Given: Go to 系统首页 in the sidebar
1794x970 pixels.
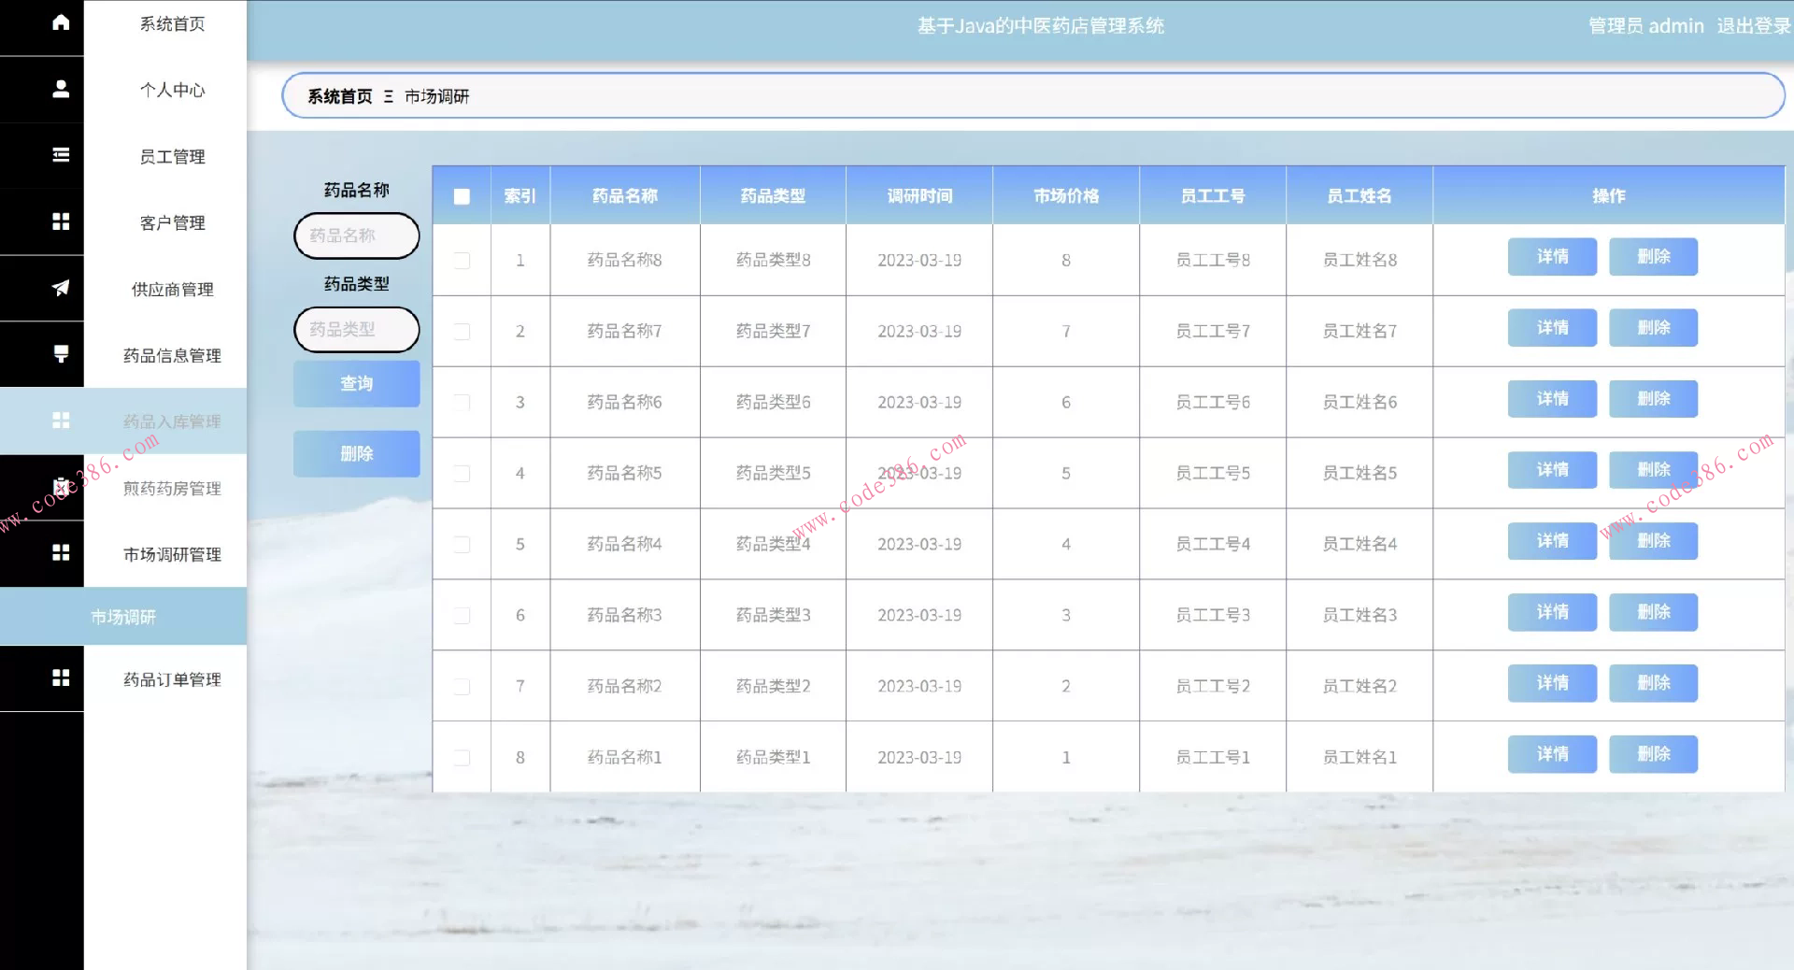Looking at the screenshot, I should point(172,23).
